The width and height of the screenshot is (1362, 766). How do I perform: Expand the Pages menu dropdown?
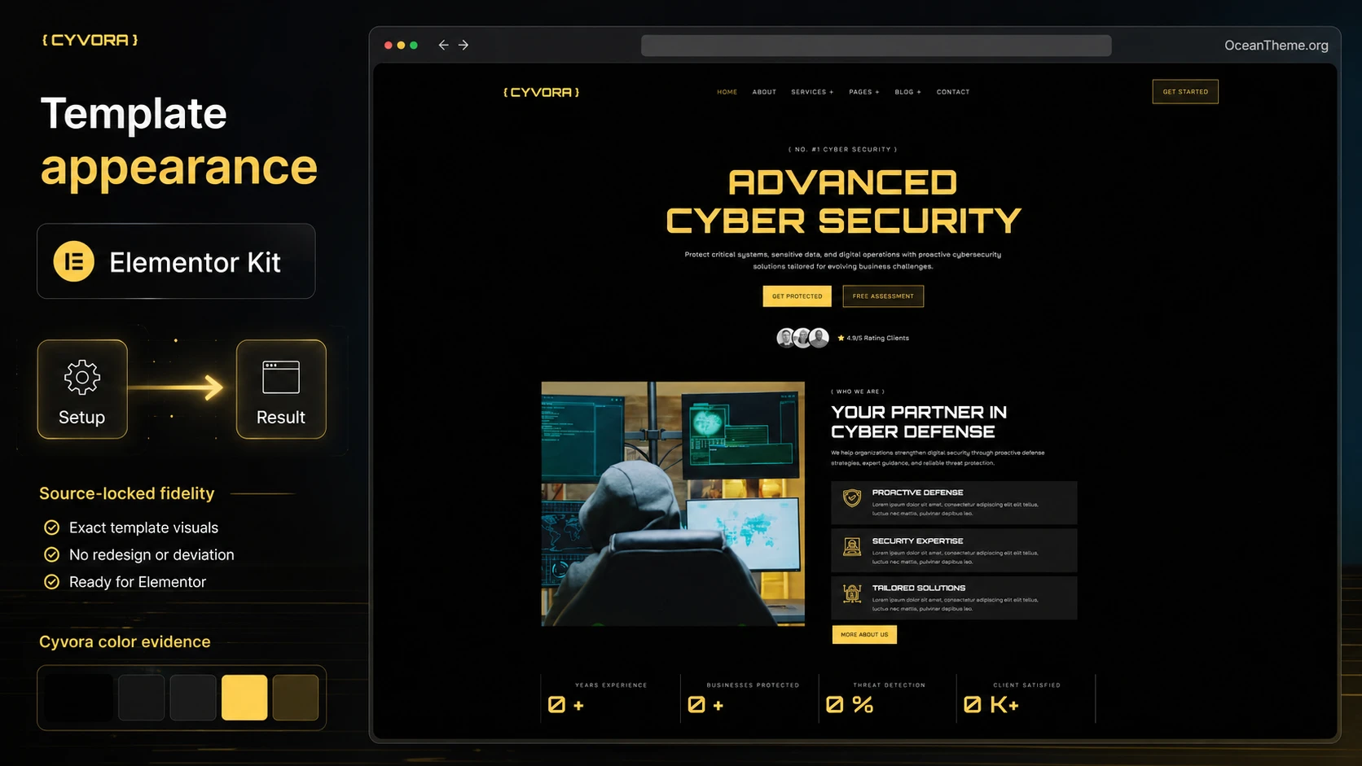863,92
